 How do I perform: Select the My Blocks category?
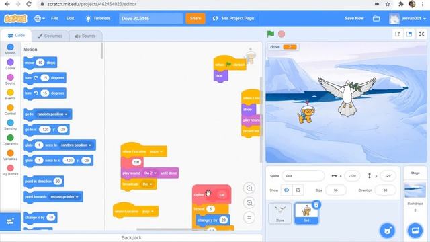(x=10, y=170)
